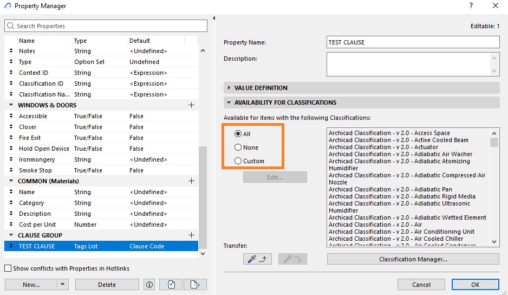Confirm with the OK button
508x295 pixels.
click(x=476, y=285)
